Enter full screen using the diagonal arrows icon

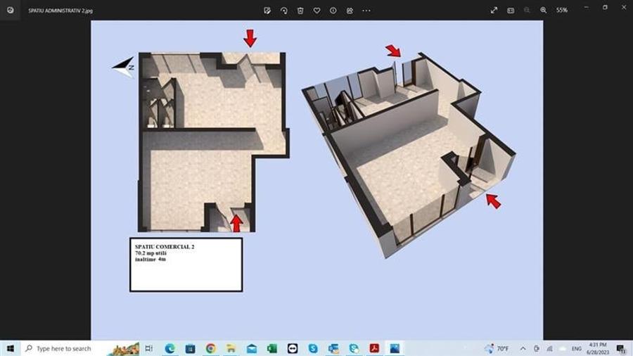494,11
